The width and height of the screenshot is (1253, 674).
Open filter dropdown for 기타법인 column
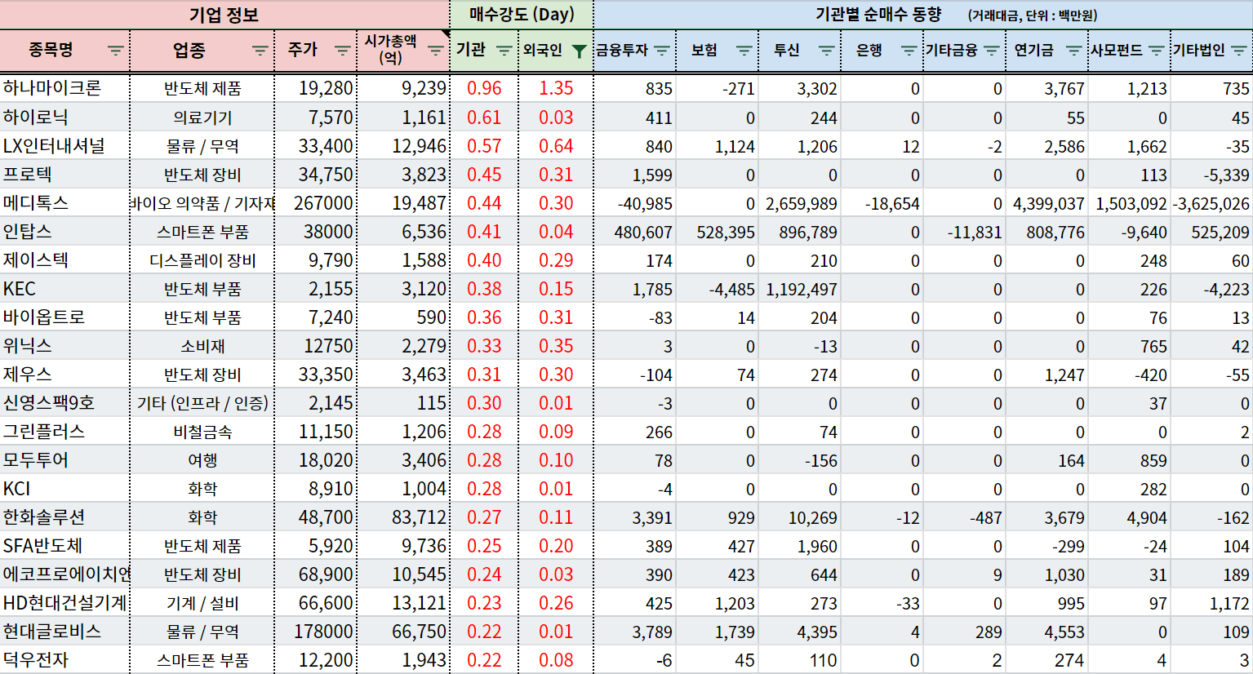point(1239,51)
